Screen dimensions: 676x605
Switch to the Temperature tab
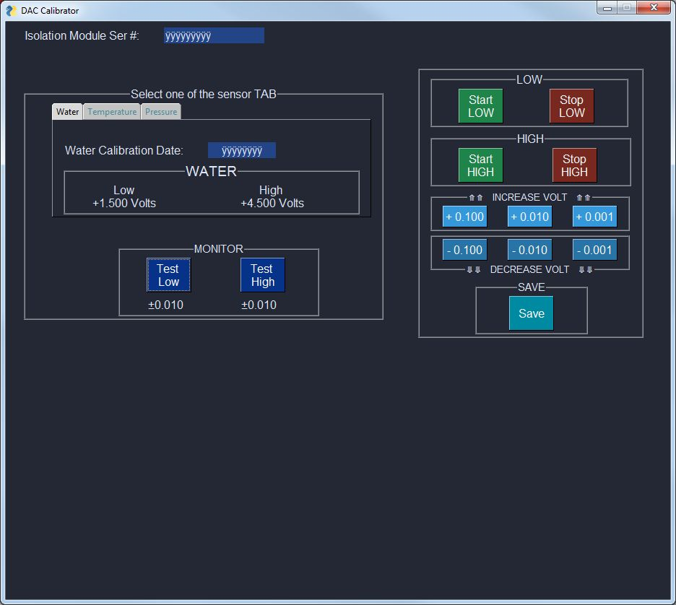coord(112,112)
